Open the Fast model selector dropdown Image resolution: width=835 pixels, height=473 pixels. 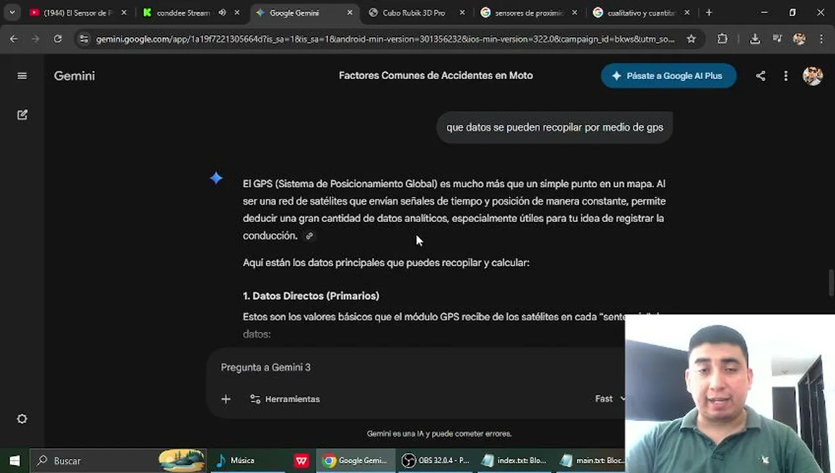coord(610,399)
